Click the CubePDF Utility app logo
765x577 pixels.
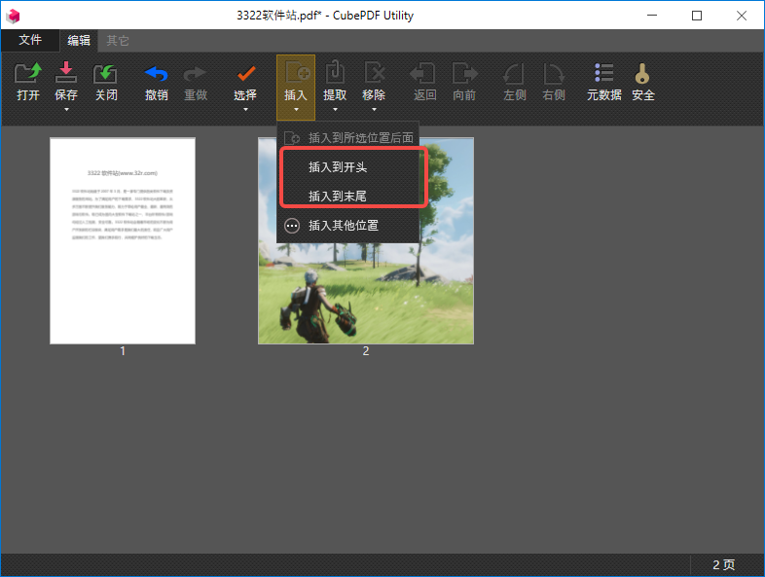pyautogui.click(x=14, y=17)
